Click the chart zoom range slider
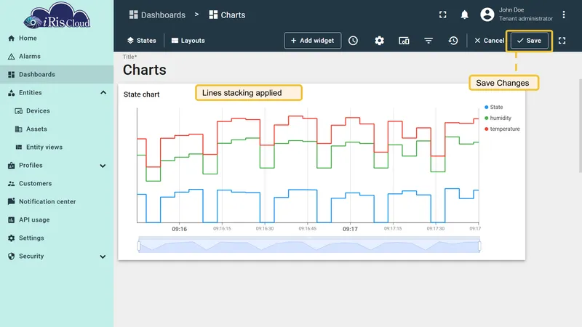 click(x=309, y=246)
